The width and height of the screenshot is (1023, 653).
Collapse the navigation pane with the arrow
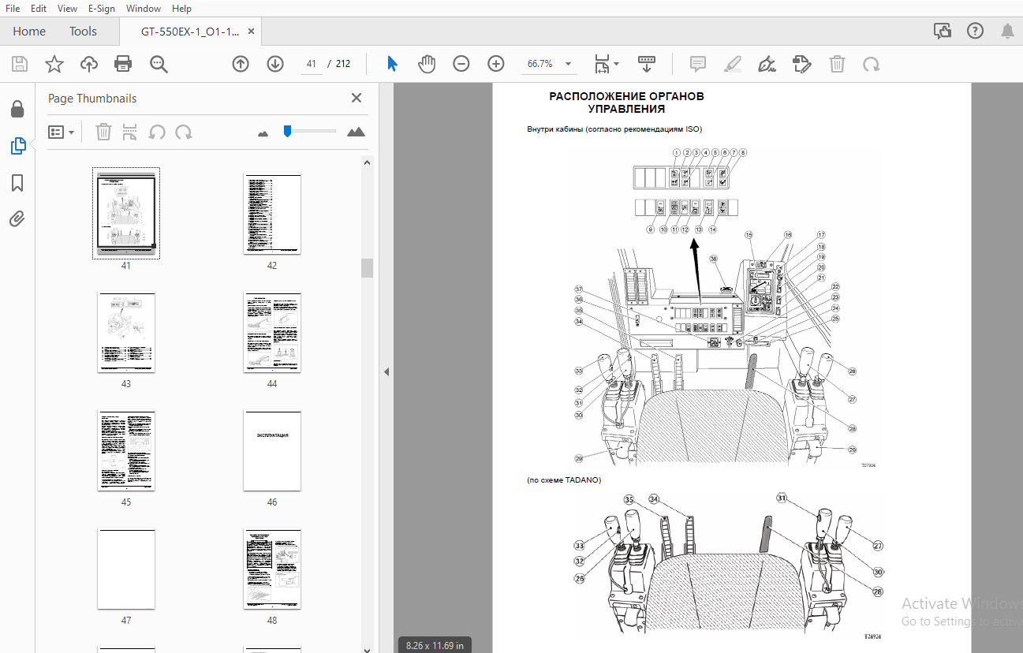click(x=386, y=371)
